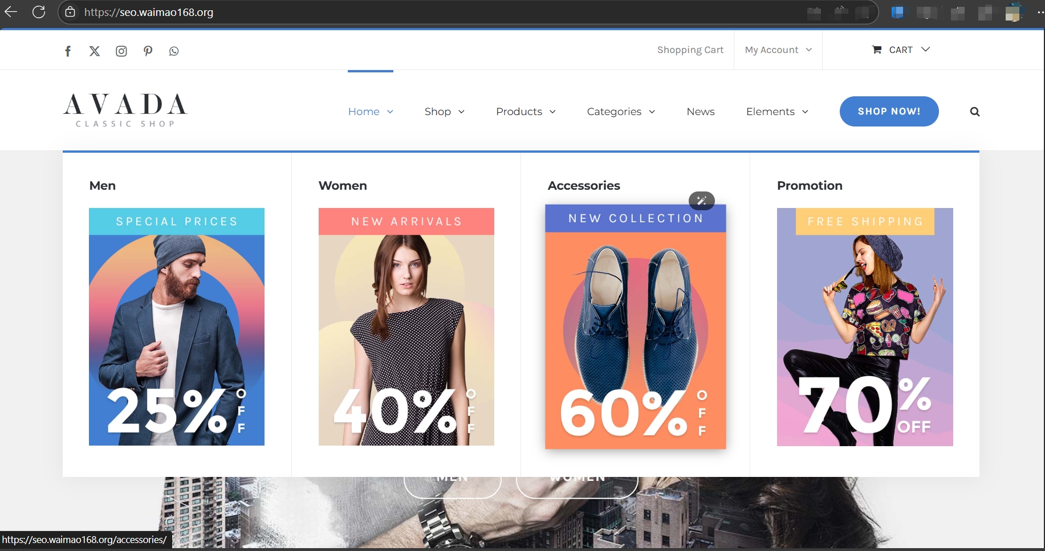Image resolution: width=1045 pixels, height=551 pixels.
Task: Open the Pinterest social icon
Action: tap(148, 51)
